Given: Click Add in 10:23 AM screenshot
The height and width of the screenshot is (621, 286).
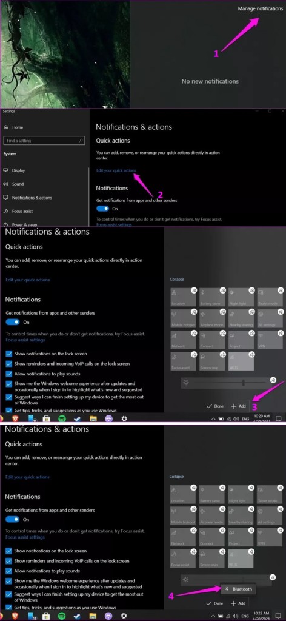Looking at the screenshot, I should tap(239, 603).
